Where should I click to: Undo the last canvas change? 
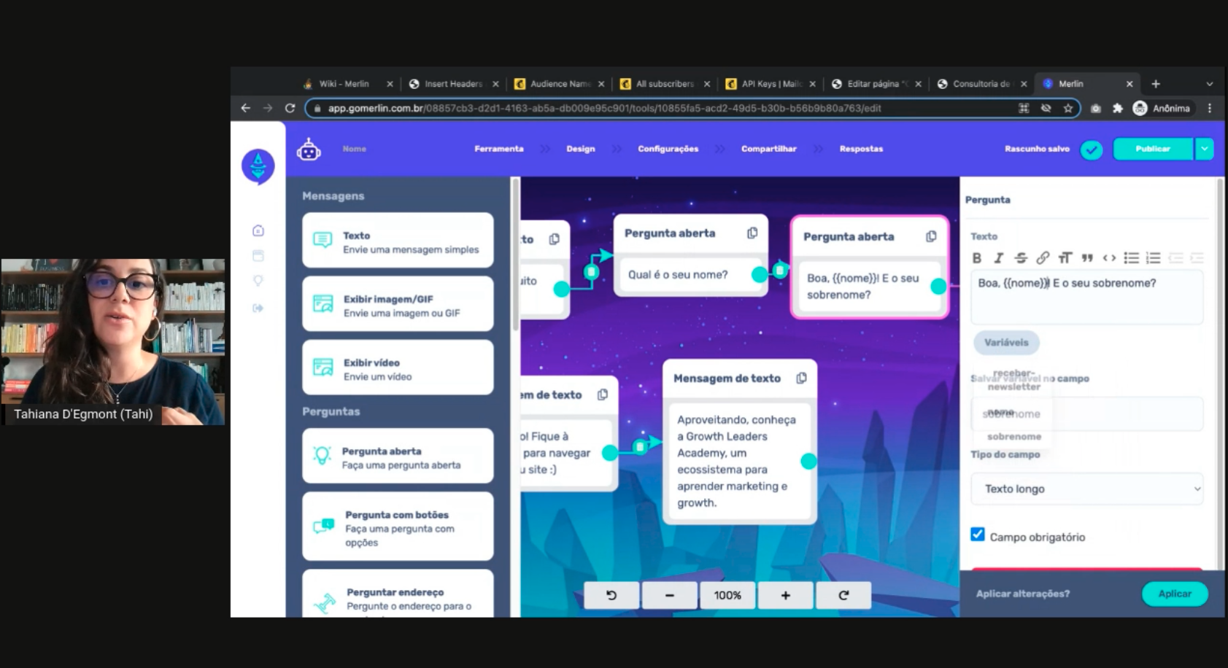611,595
